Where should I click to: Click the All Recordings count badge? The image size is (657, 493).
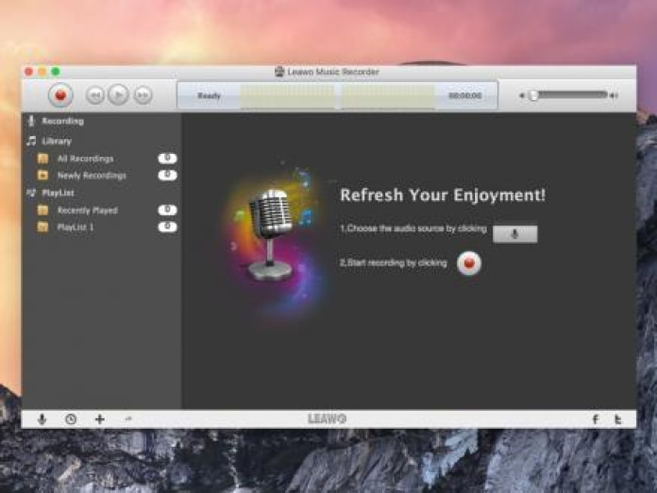(168, 159)
